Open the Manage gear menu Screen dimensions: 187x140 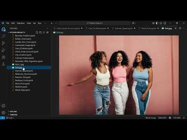4,112
